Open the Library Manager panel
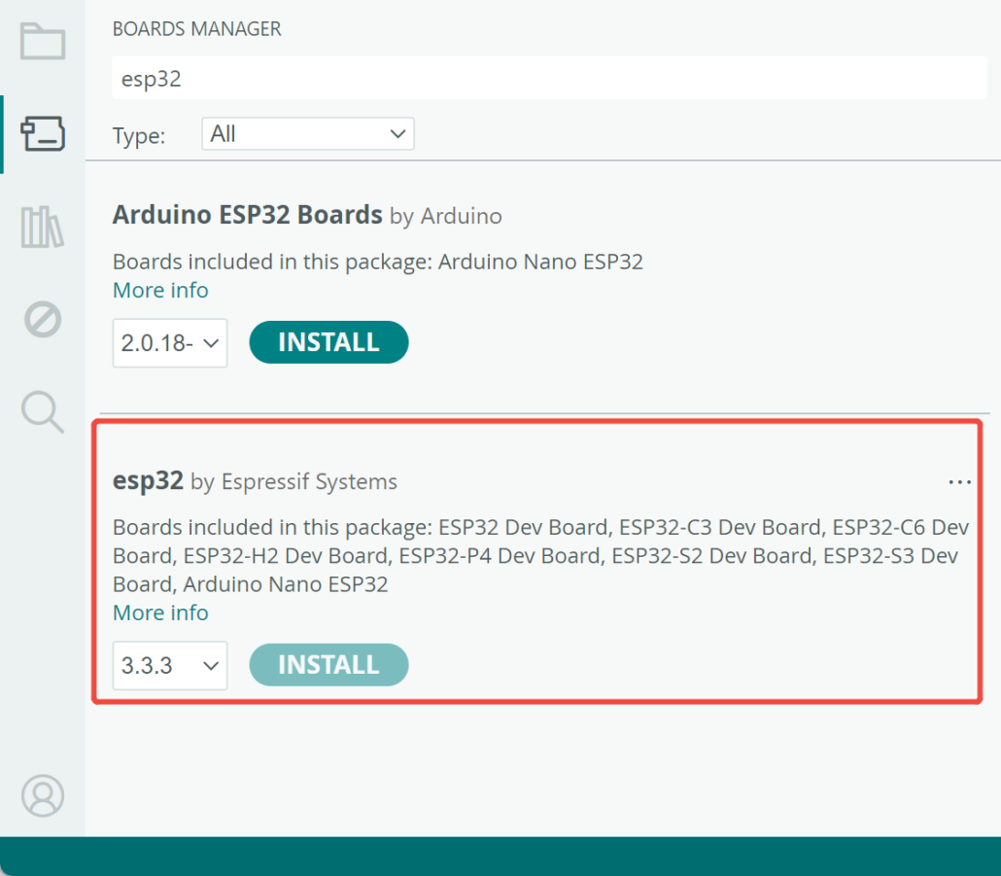 click(42, 226)
